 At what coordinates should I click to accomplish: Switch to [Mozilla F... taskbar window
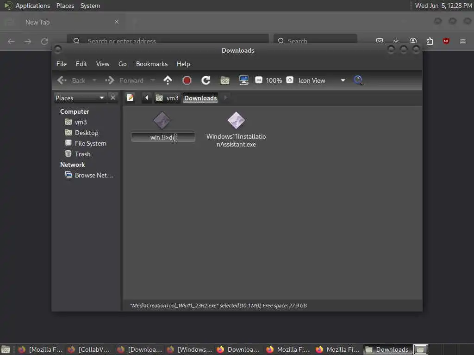40,349
